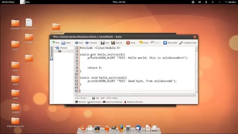This screenshot has height=134, width=238.
Task: Open the myWeb desktop folder
Action: pyautogui.click(x=29, y=39)
